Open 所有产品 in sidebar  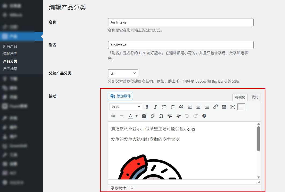coord(10,46)
